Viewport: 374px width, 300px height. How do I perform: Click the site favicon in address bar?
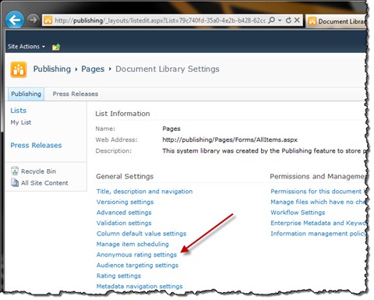click(48, 20)
